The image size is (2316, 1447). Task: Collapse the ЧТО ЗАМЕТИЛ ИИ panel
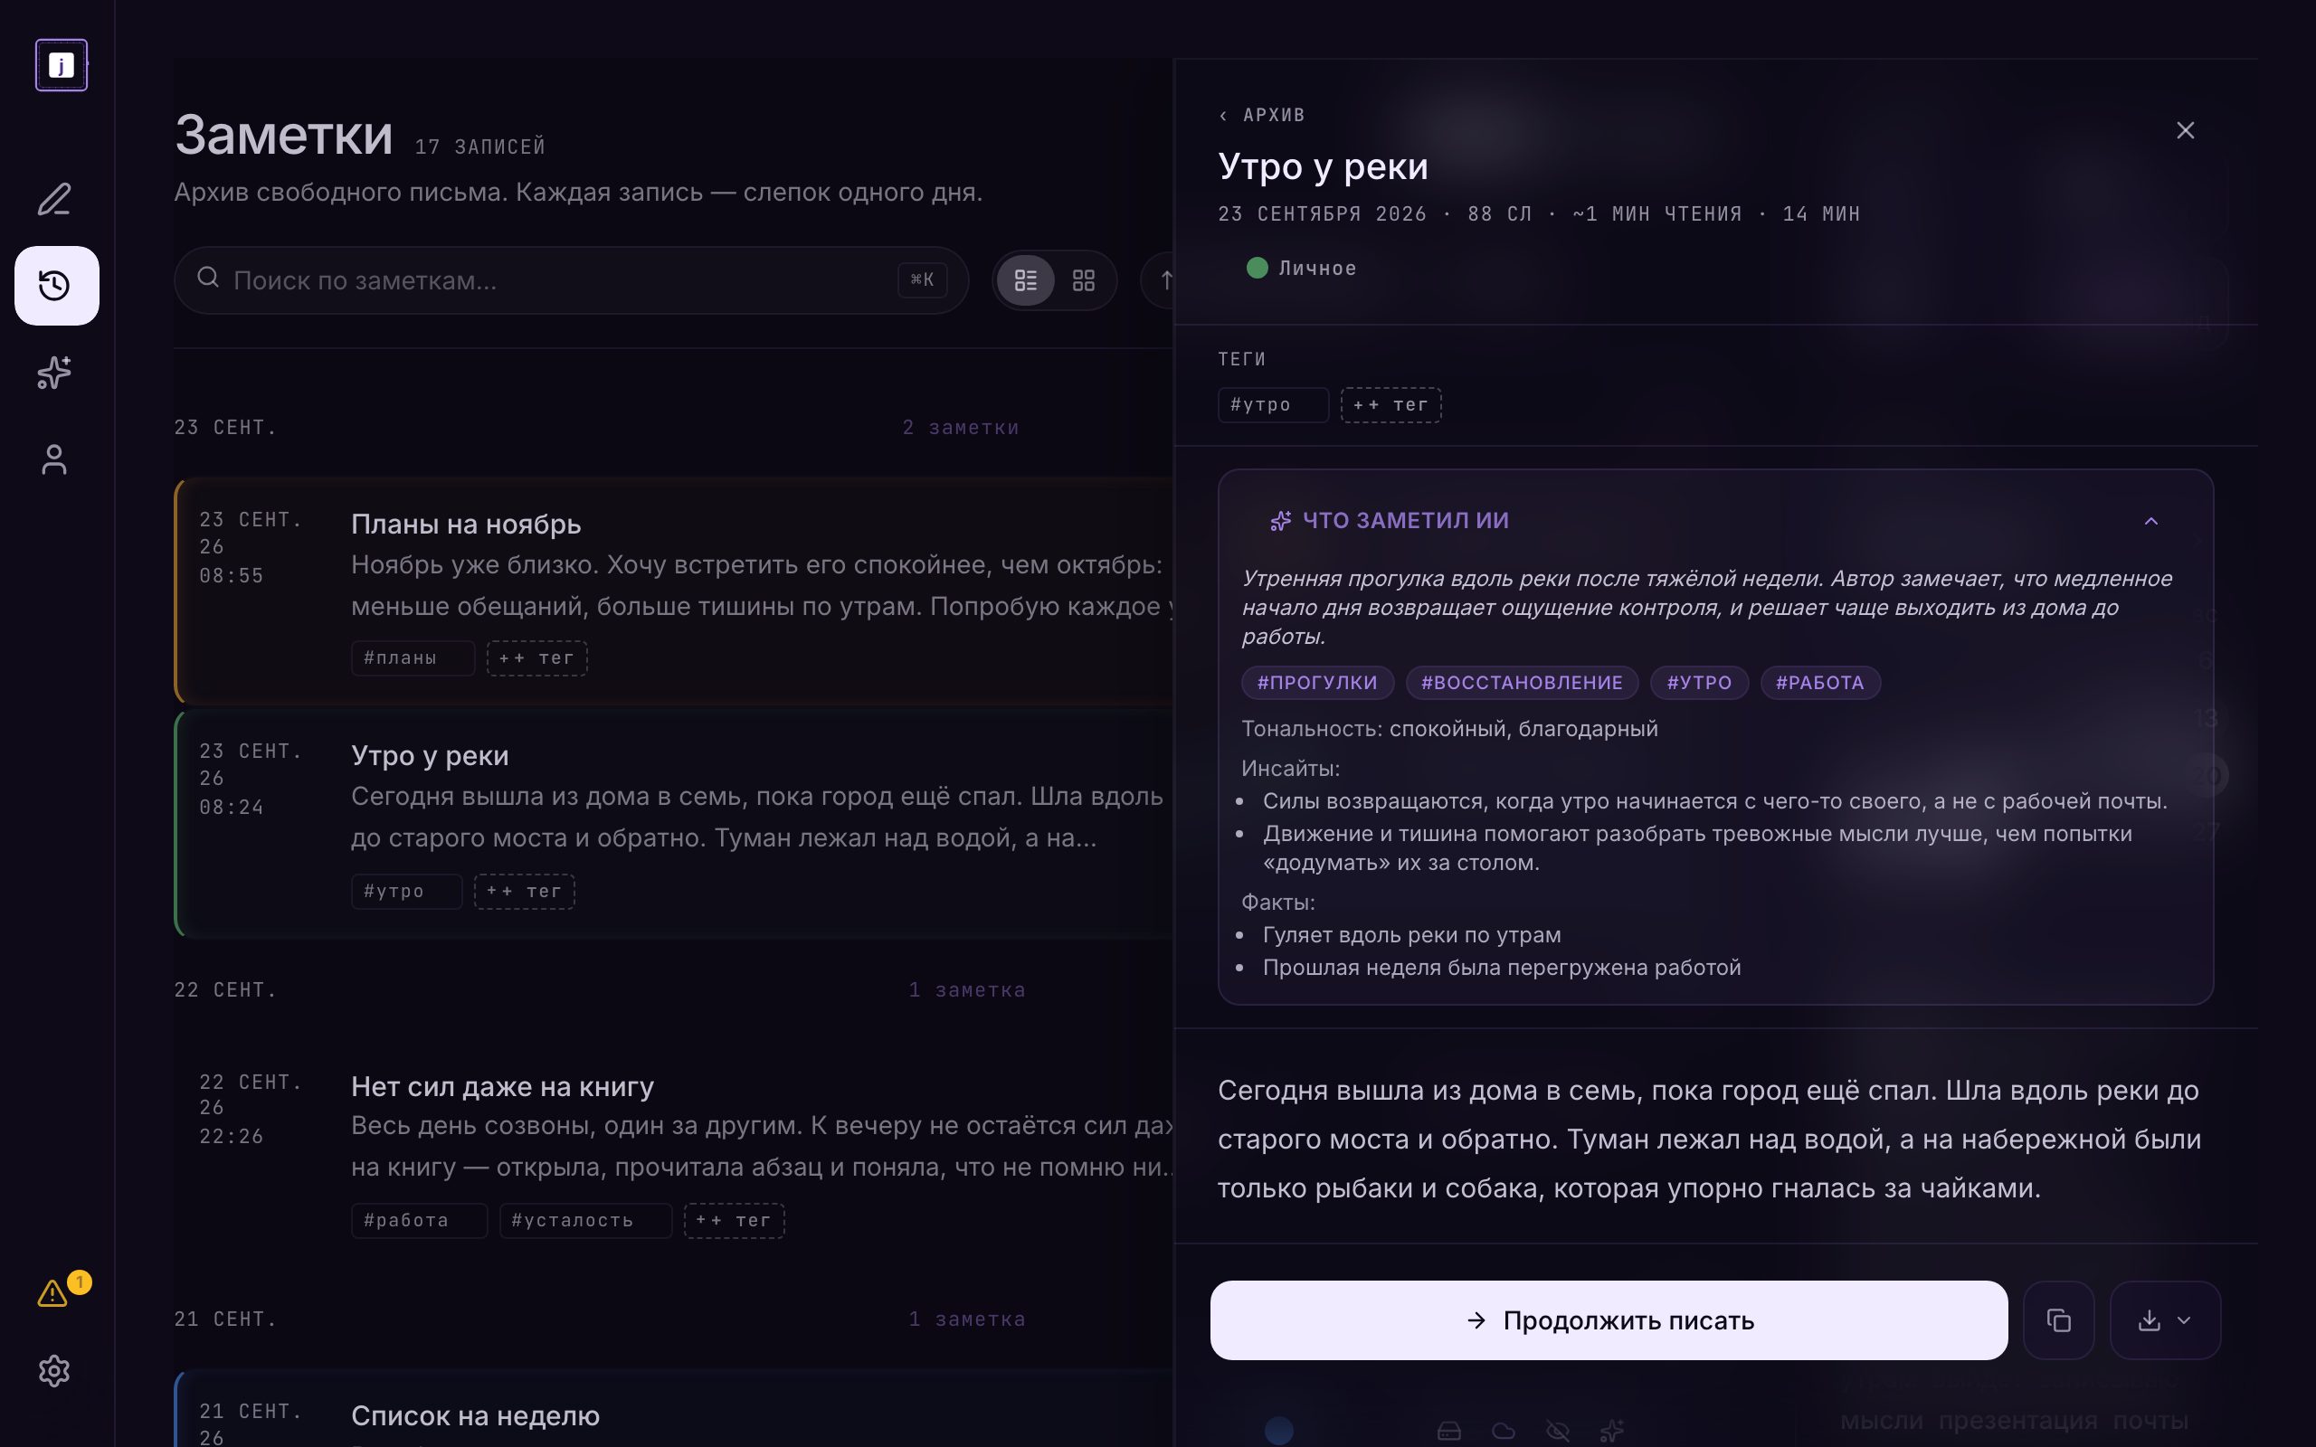2150,521
